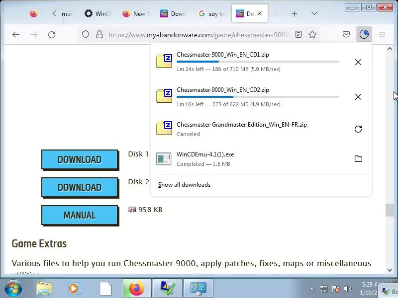
Task: Switch to the WinC tab
Action: click(x=99, y=13)
